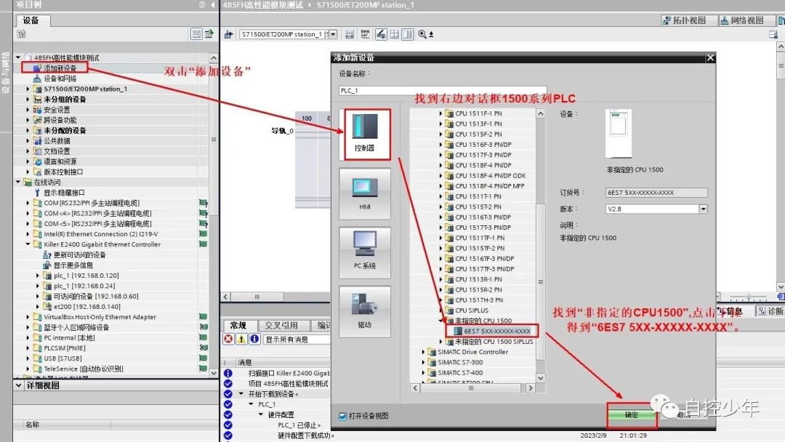This screenshot has width=785, height=442.
Task: Click the go-to-network-view icon left of station dropdown
Action: pyautogui.click(x=229, y=34)
